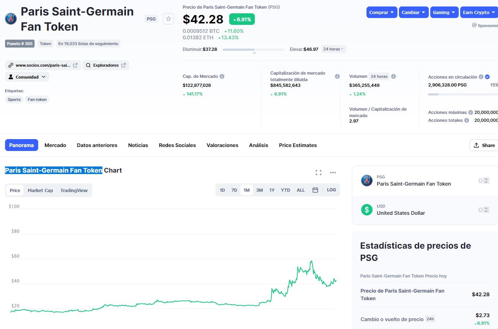Viewport: 498px width, 329px height.
Task: Click the USD amount stepper in converter
Action: click(486, 210)
